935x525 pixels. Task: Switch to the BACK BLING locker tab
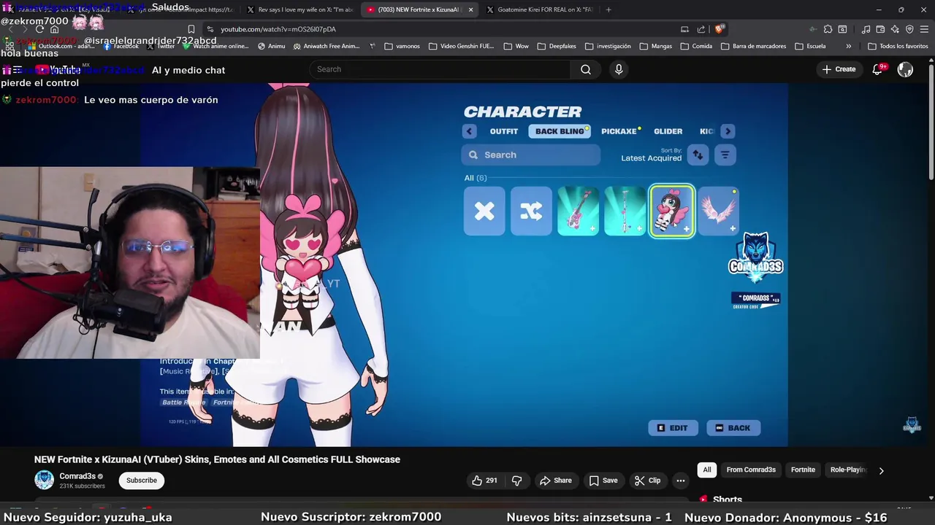[560, 131]
